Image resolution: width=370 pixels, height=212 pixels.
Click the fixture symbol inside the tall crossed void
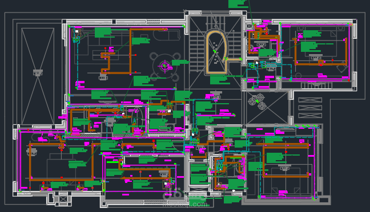point(38,72)
